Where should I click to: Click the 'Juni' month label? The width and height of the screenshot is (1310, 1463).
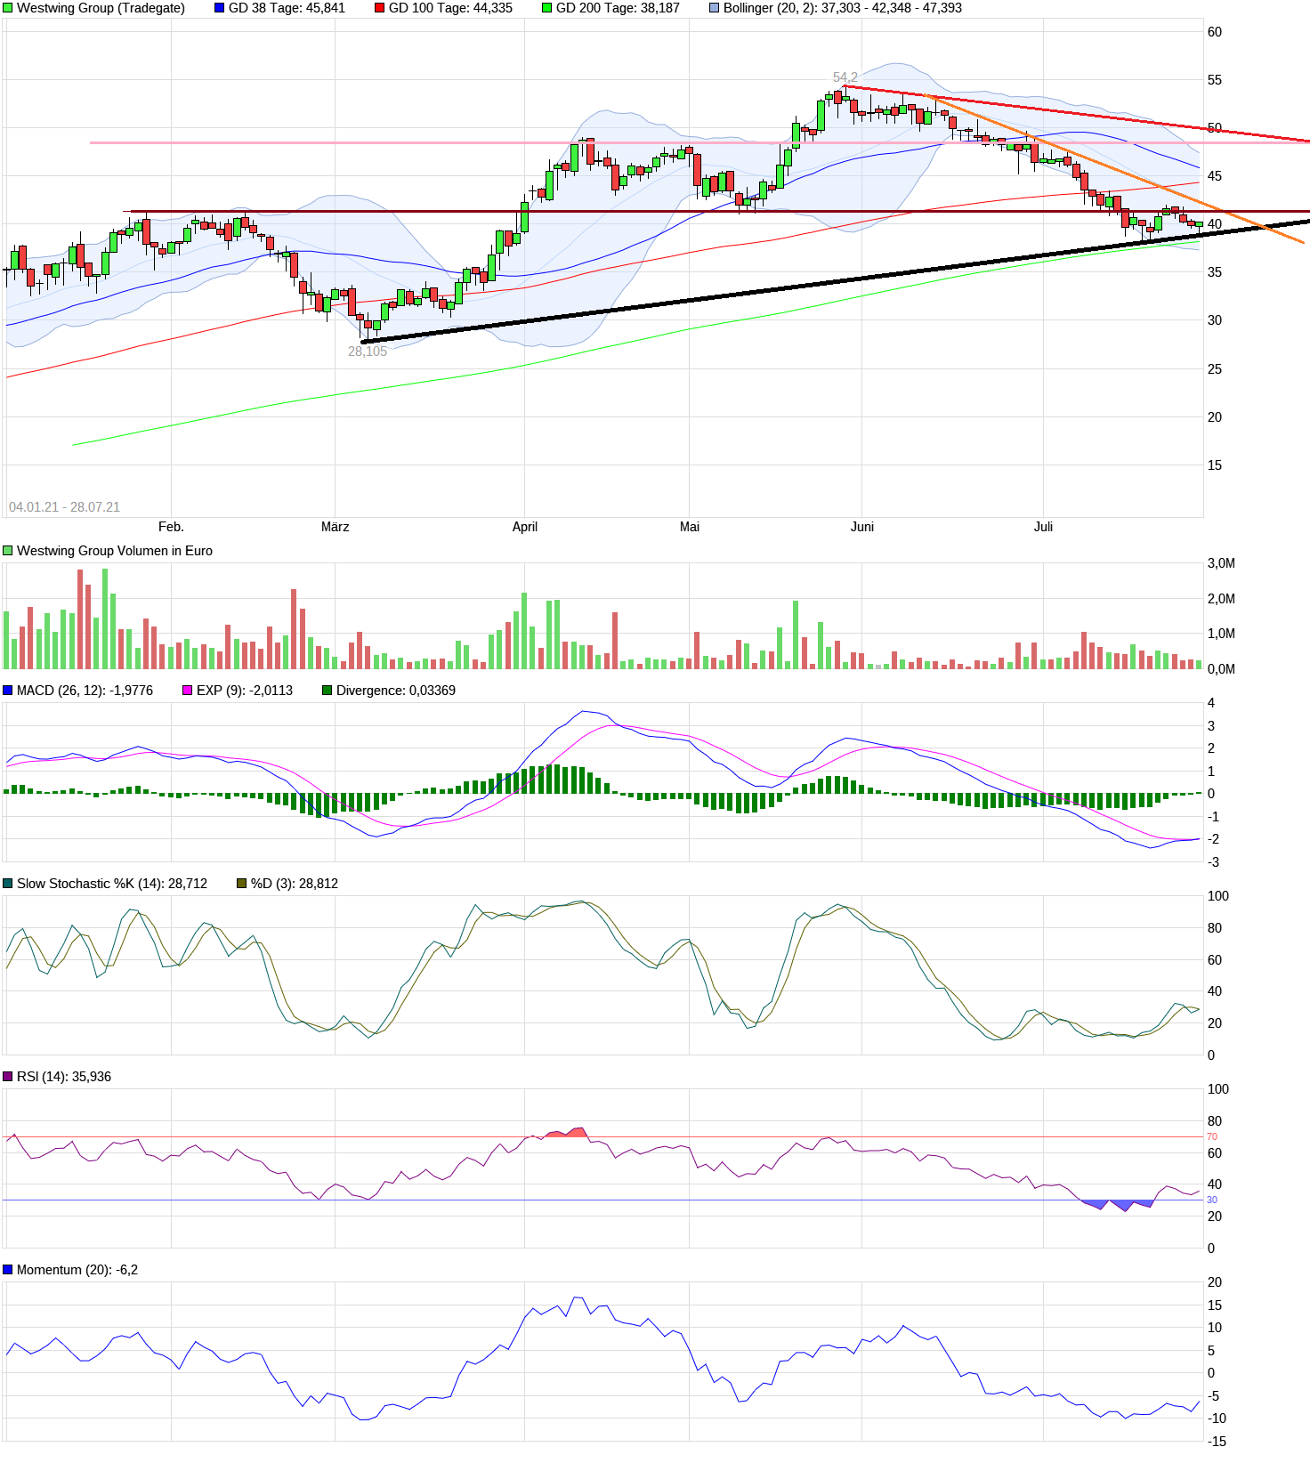tap(862, 527)
